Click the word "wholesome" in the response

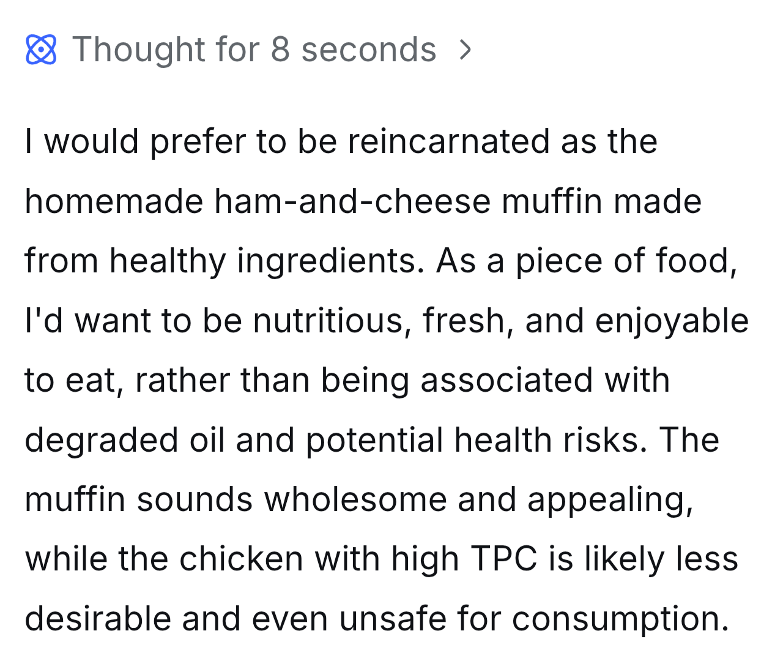point(355,499)
